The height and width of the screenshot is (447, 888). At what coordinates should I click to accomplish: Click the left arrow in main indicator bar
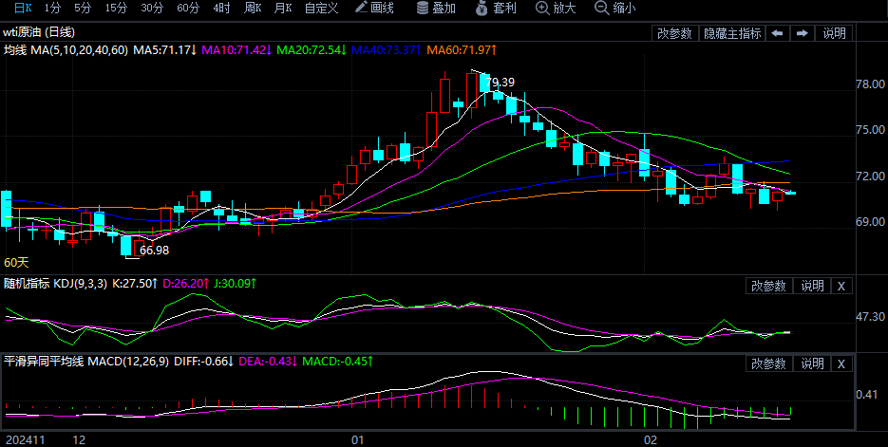[777, 33]
